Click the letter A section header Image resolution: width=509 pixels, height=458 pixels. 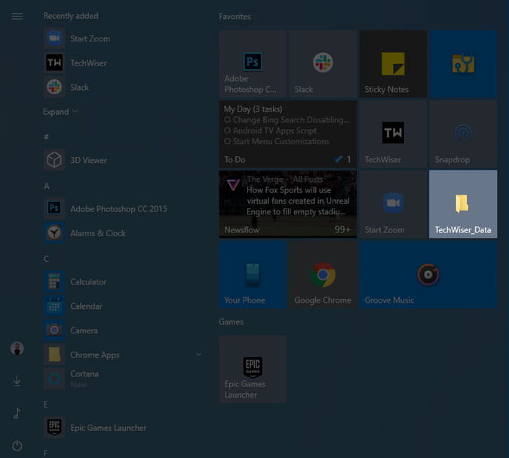pos(47,186)
